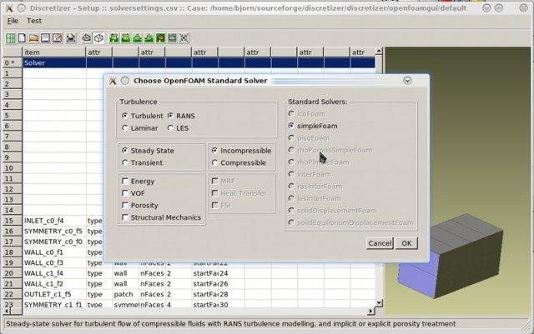This screenshot has width=534, height=334.
Task: Save using the floppy disk icon
Action: click(x=45, y=38)
